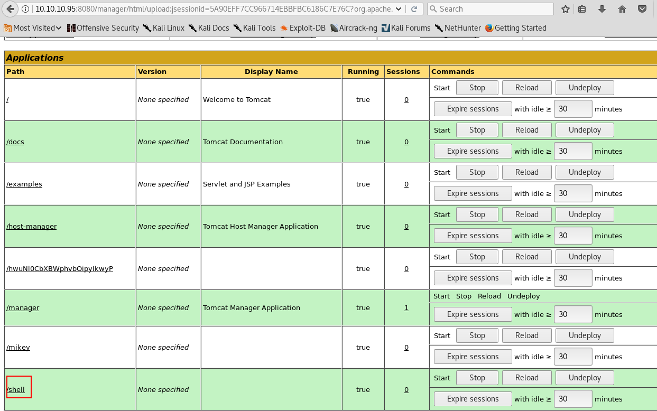Click the idle minutes field for /host-manager

pyautogui.click(x=572, y=236)
